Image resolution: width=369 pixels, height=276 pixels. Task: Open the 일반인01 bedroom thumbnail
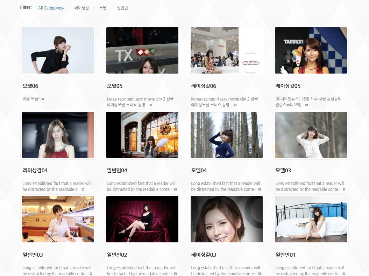[x=311, y=219]
